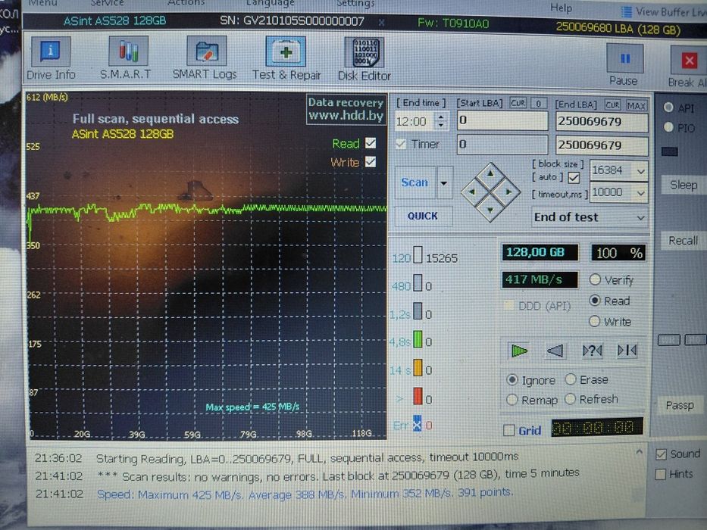Select the Write test mode radio
Viewport: 707px width, 530px height.
595,321
